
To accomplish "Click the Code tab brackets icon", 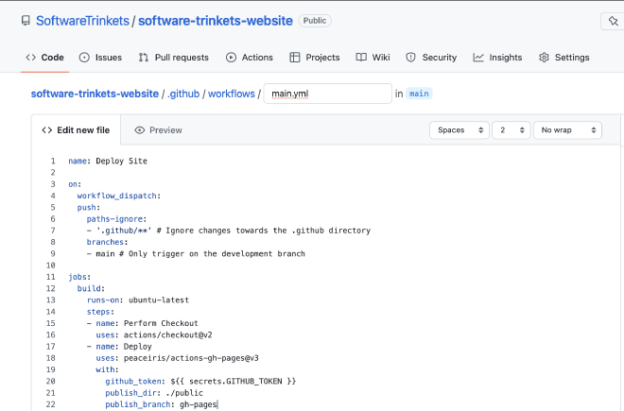I will click(30, 58).
